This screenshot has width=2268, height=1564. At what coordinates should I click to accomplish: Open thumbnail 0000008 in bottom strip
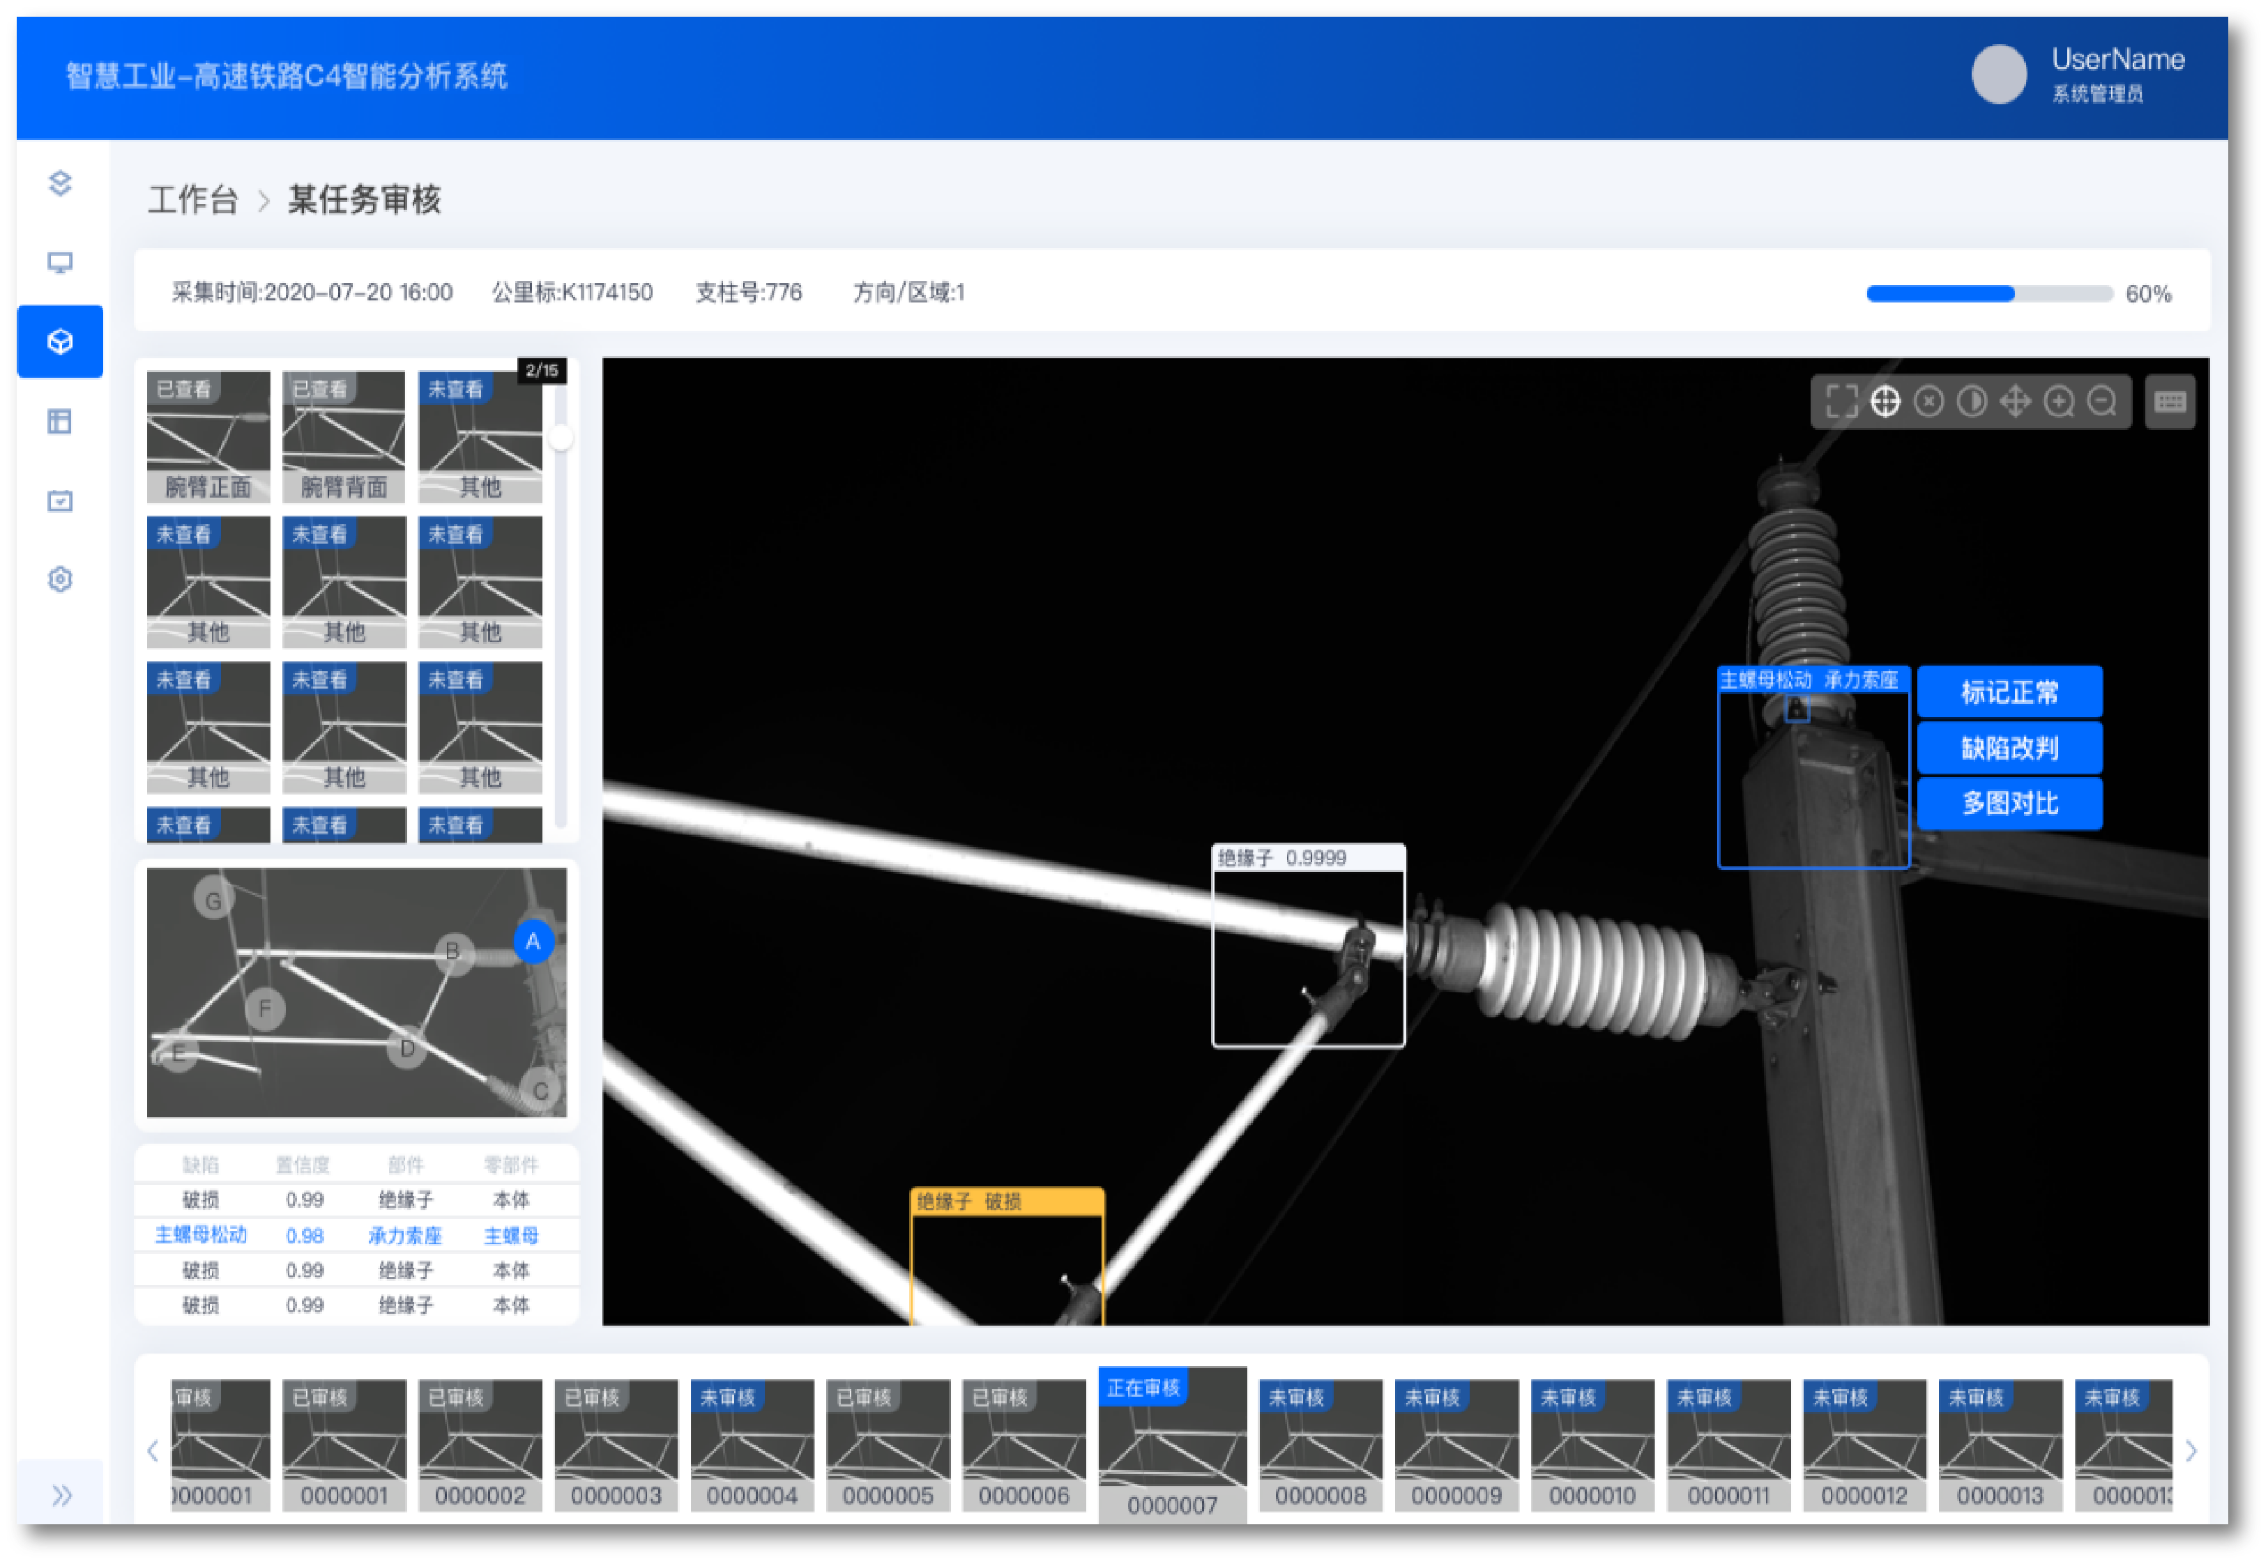pos(1321,1446)
